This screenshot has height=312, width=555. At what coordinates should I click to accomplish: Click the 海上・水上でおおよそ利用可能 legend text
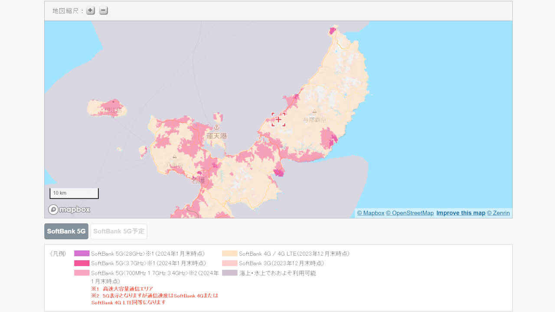tap(277, 273)
